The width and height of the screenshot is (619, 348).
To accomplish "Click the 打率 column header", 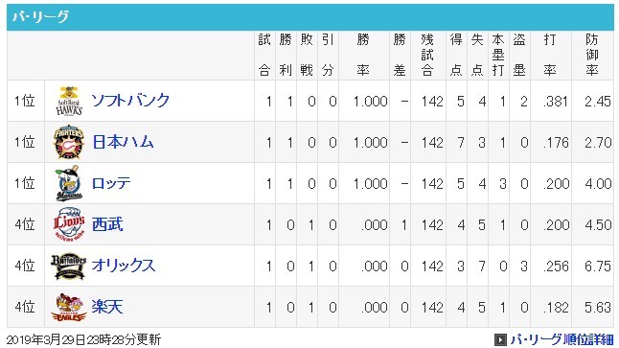I will pos(550,55).
